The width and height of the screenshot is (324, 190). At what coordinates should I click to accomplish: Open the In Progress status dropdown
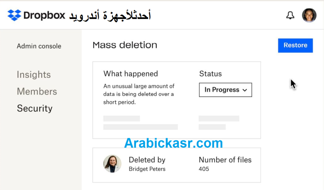pos(225,90)
